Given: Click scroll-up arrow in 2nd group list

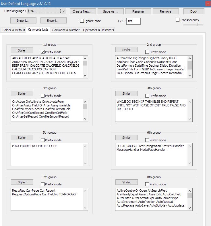Looking at the screenshot, I should [x=189, y=58].
